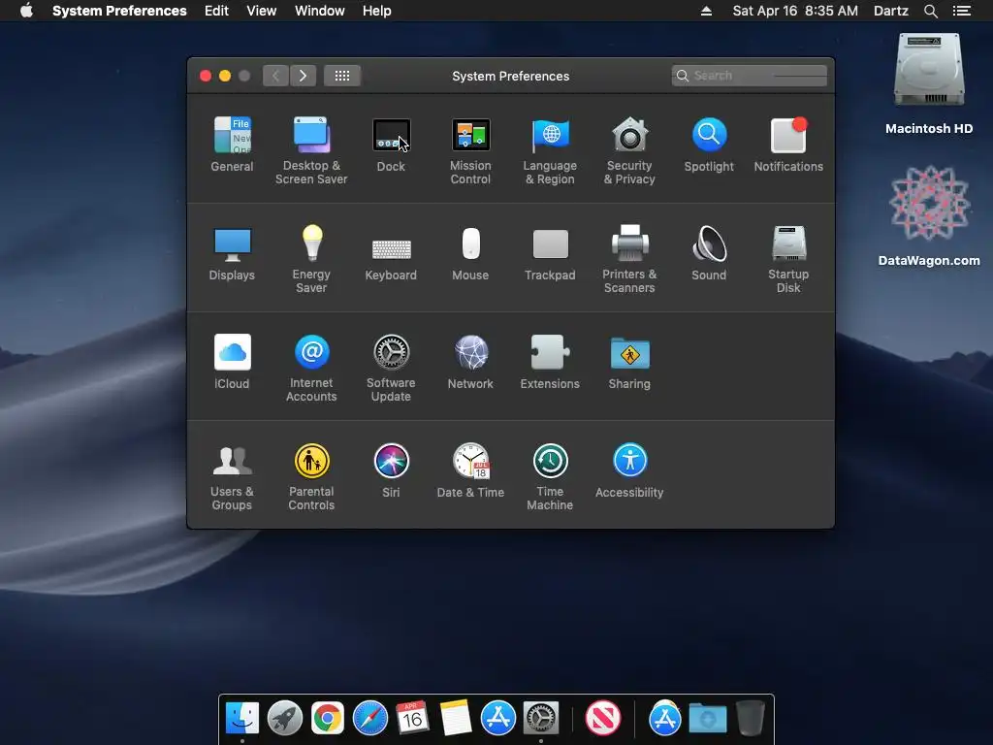
Task: Focus the Search field in System Preferences
Action: point(750,76)
